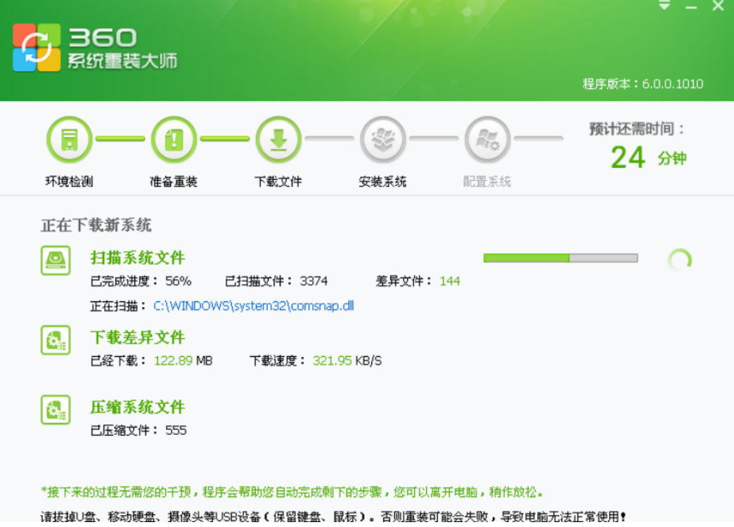Click the 环境检测 step circle icon
734x527 pixels.
[x=69, y=139]
